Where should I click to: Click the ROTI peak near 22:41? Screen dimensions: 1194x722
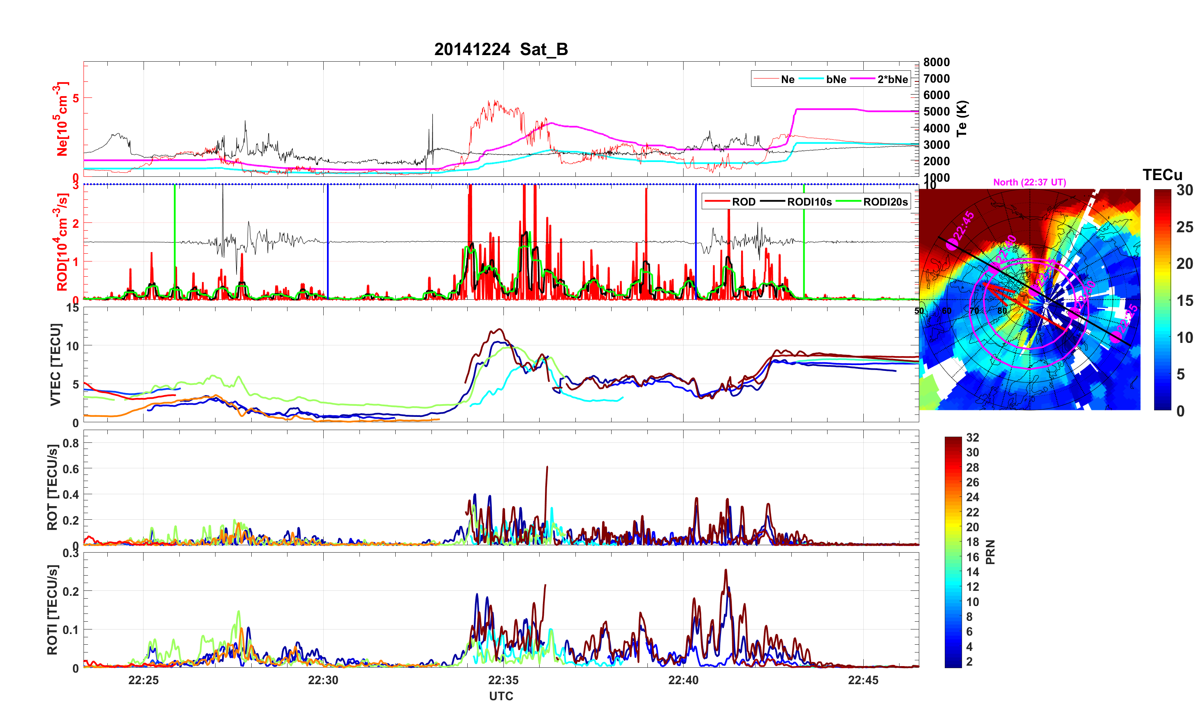[726, 571]
